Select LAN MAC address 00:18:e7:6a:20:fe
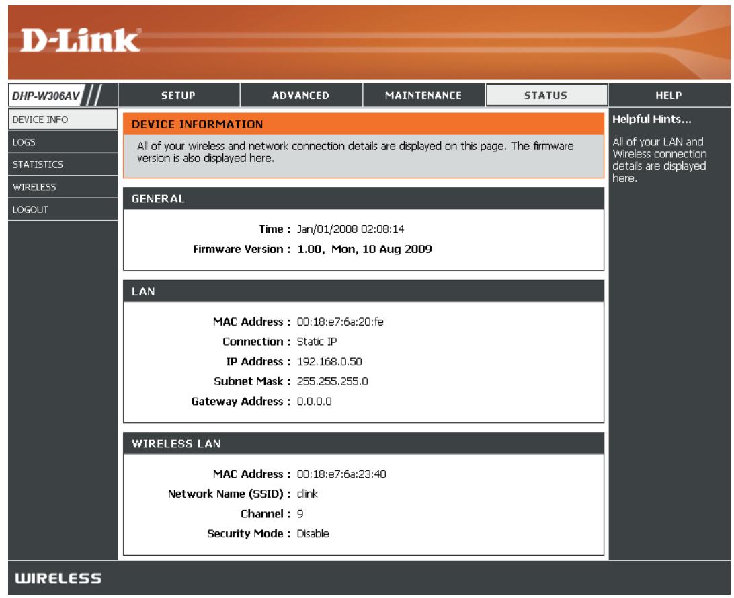 (340, 322)
